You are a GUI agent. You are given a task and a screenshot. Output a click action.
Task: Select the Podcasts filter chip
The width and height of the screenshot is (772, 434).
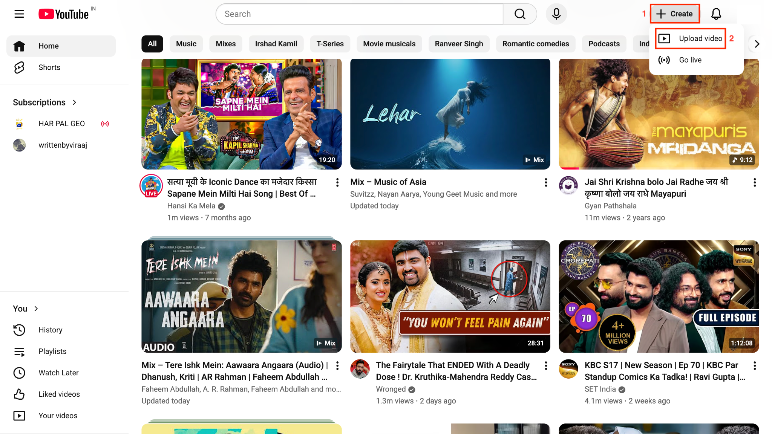(604, 44)
